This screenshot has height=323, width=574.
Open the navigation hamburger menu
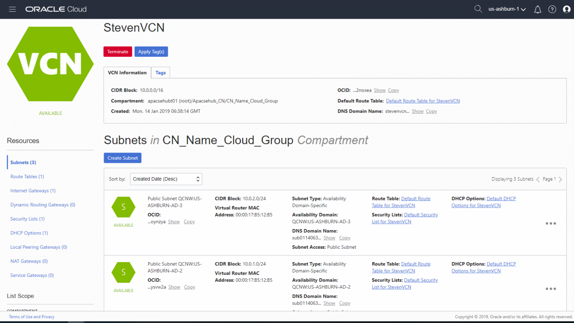(12, 9)
